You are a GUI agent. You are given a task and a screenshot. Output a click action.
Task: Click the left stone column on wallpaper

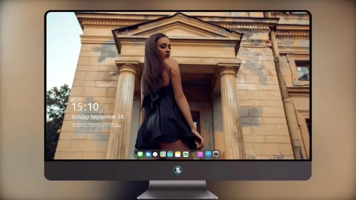pyautogui.click(x=125, y=111)
